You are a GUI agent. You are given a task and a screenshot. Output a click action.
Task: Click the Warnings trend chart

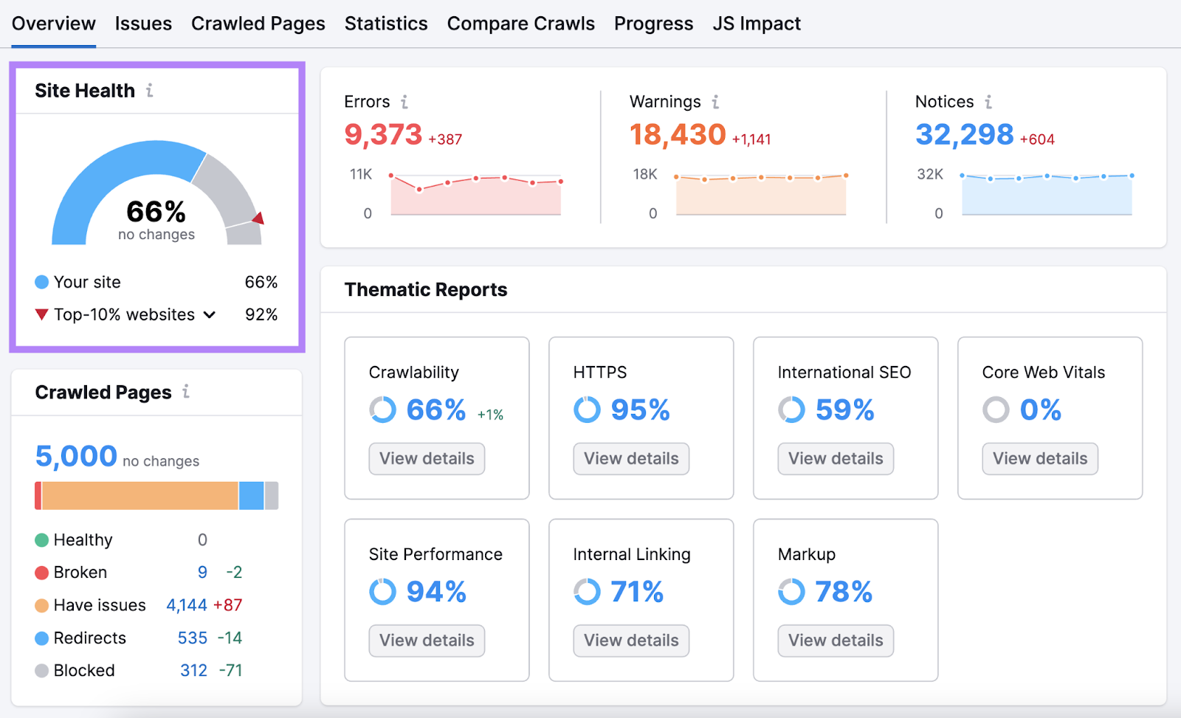click(761, 194)
